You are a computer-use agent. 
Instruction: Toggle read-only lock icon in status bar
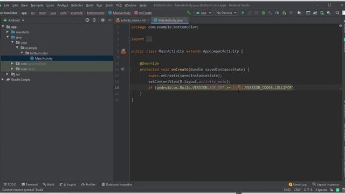click(331, 190)
